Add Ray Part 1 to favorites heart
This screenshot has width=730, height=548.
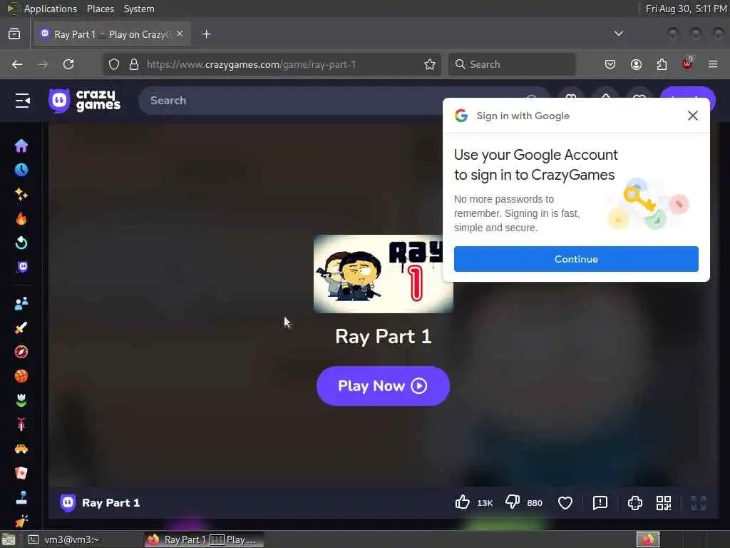point(565,503)
